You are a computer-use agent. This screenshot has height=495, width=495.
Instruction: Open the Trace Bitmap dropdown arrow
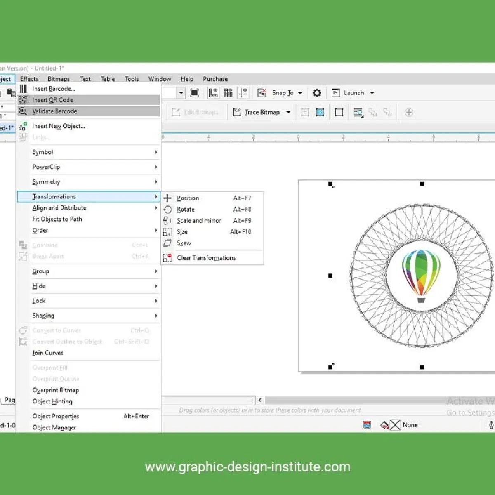(x=288, y=112)
